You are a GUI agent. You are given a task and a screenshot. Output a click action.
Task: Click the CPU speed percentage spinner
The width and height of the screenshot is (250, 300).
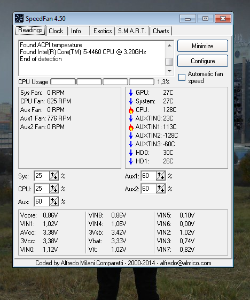click(54, 189)
